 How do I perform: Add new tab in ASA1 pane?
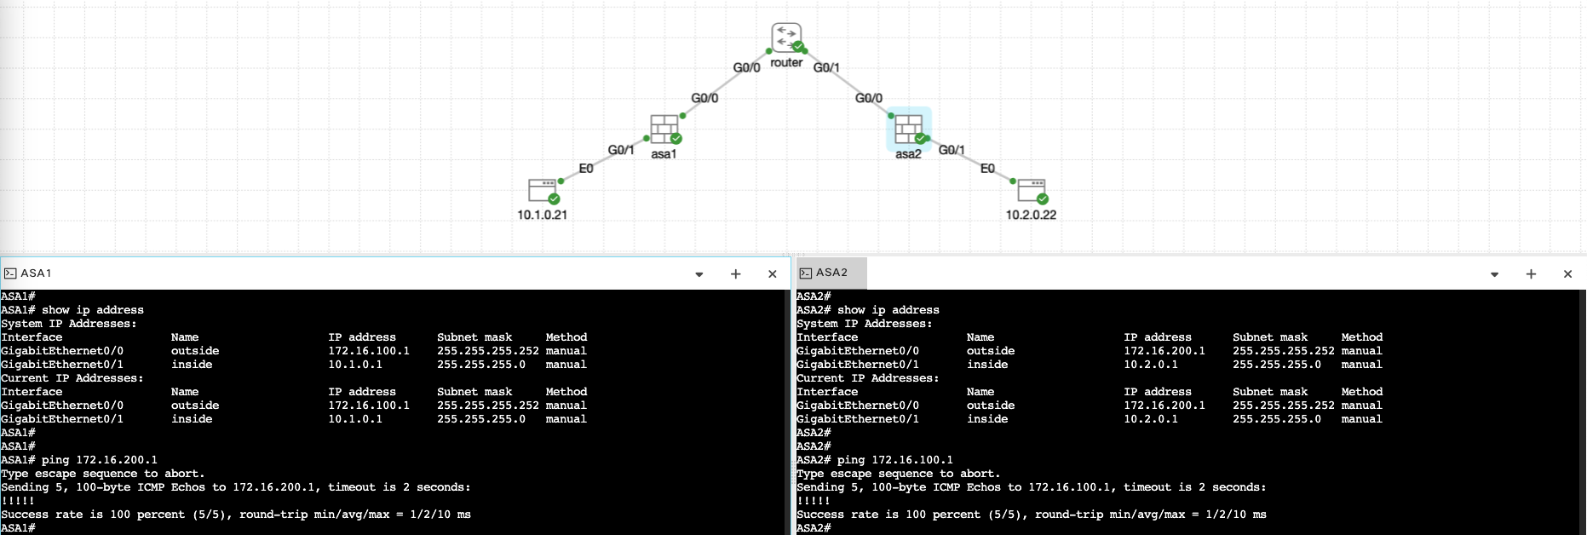click(736, 274)
